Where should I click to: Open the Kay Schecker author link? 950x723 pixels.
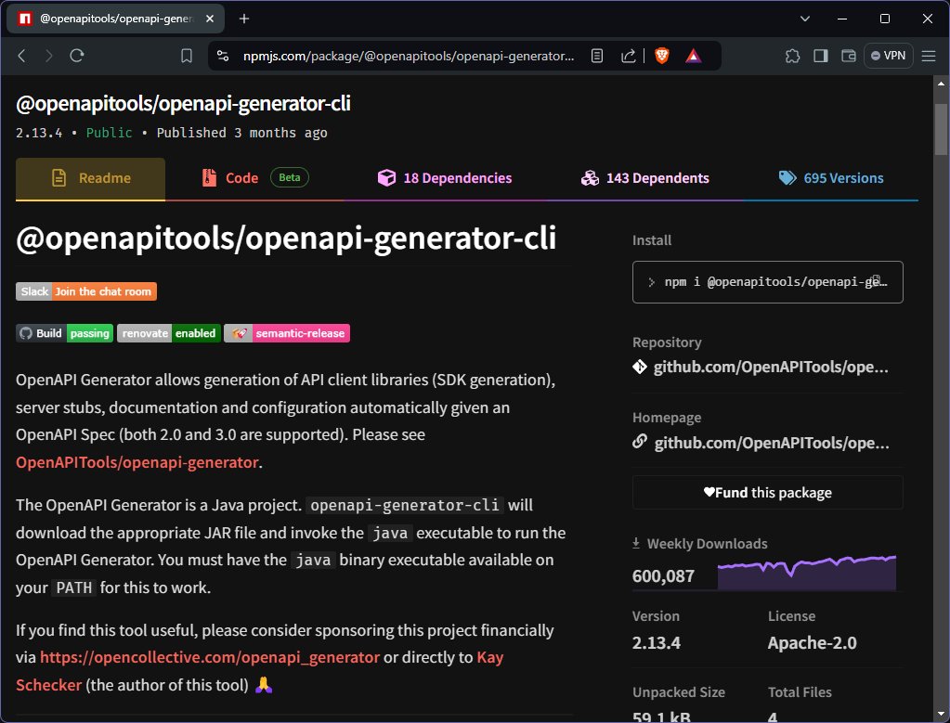pyautogui.click(x=489, y=658)
